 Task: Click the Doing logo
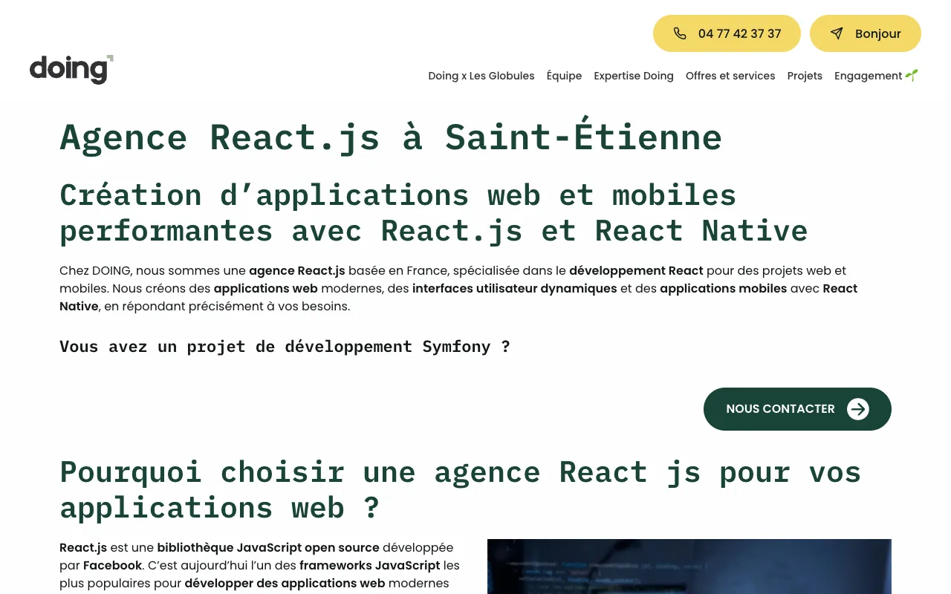pyautogui.click(x=71, y=69)
